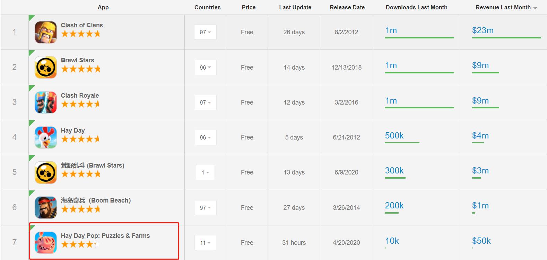Click Hay Day Pop 10k downloads value
This screenshot has width=547, height=260.
[x=392, y=241]
